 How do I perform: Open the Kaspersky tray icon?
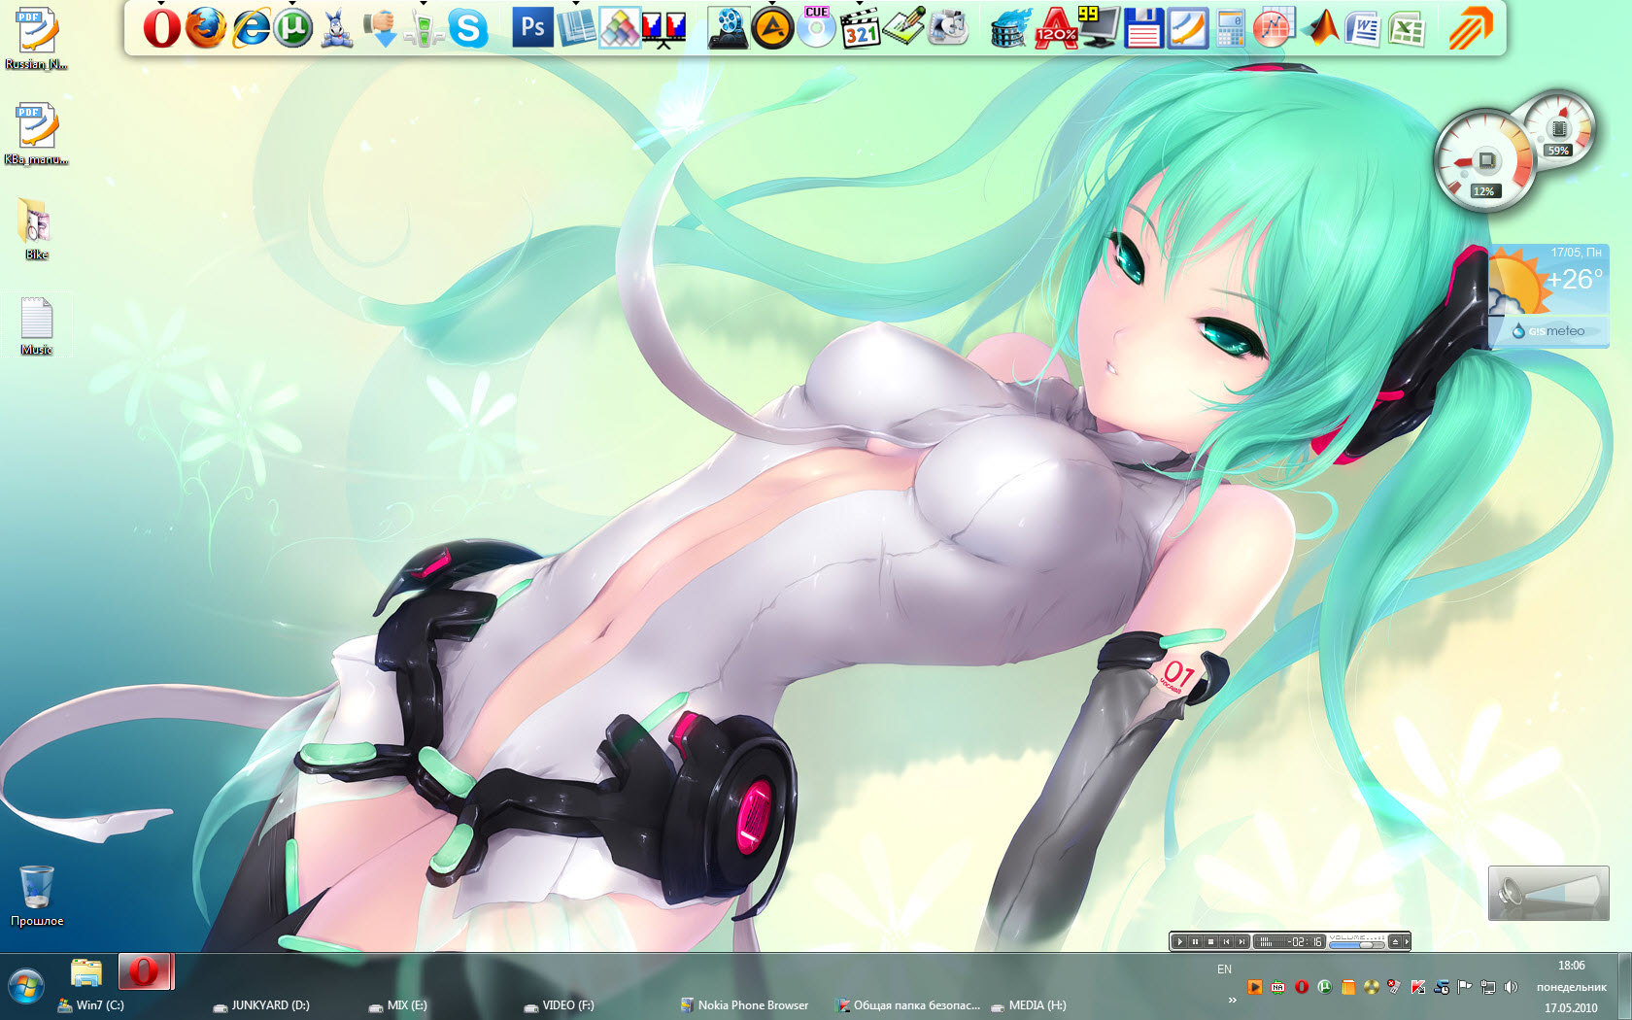pos(1418,987)
